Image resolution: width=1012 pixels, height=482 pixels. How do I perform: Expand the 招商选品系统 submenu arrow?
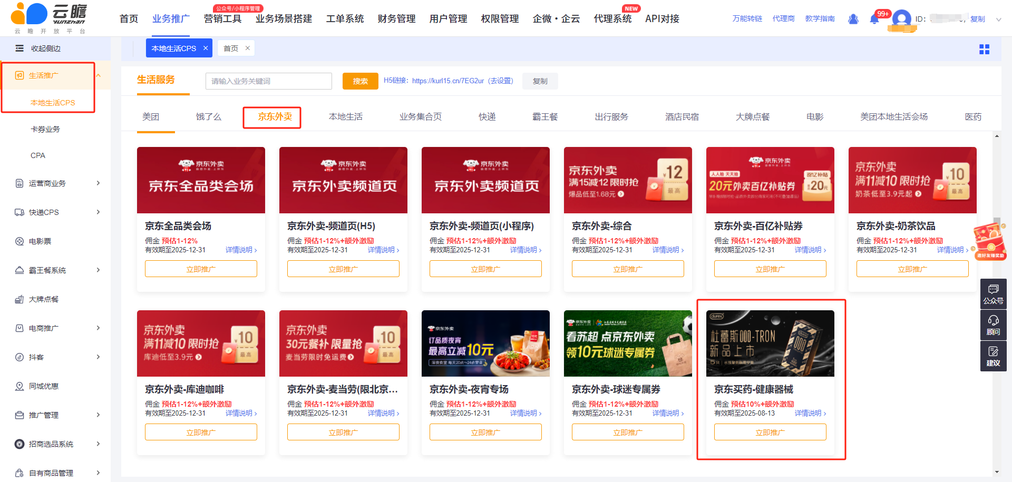coord(98,444)
